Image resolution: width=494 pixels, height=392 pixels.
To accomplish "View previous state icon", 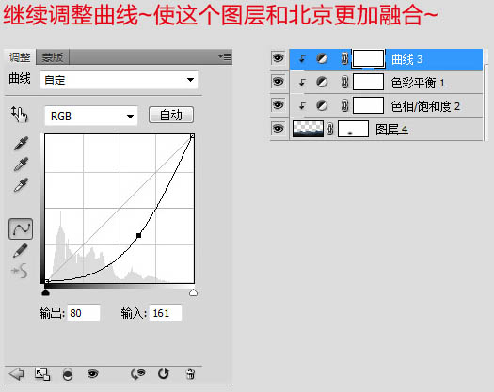I will 137,374.
